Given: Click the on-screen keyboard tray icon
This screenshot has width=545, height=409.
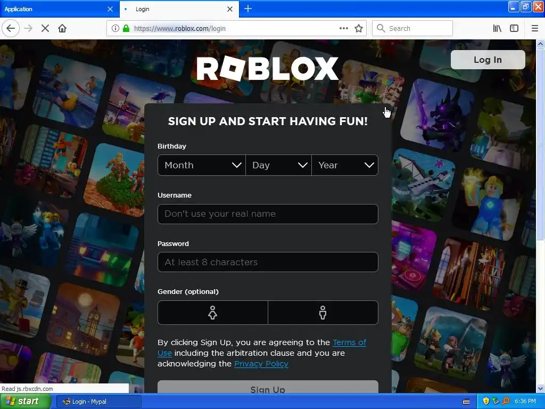Looking at the screenshot, I should point(466,402).
